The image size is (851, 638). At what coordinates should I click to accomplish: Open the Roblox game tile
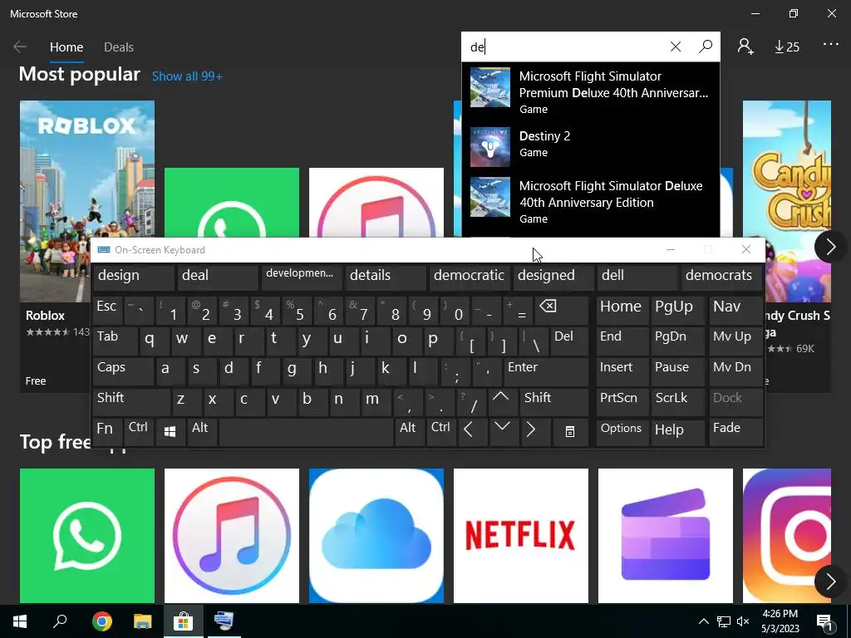point(55,201)
